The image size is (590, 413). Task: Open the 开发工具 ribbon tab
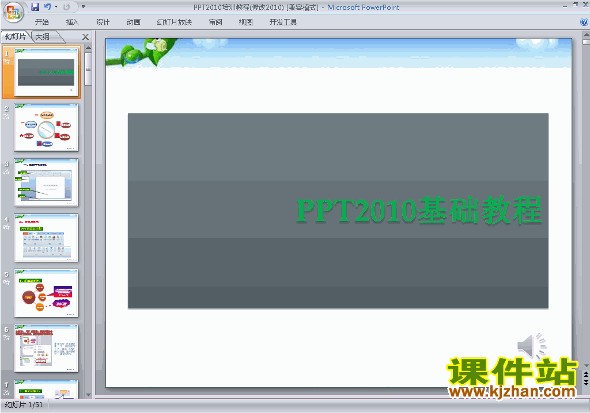coord(283,22)
